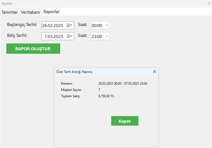Close the Ayarlar window
The width and height of the screenshot is (212, 148).
tap(209, 4)
